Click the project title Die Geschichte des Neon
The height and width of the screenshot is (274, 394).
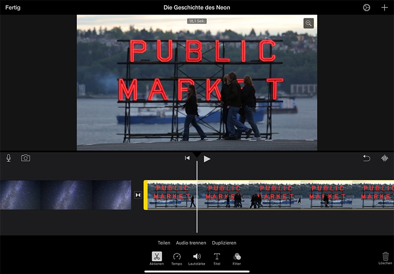[x=197, y=8]
